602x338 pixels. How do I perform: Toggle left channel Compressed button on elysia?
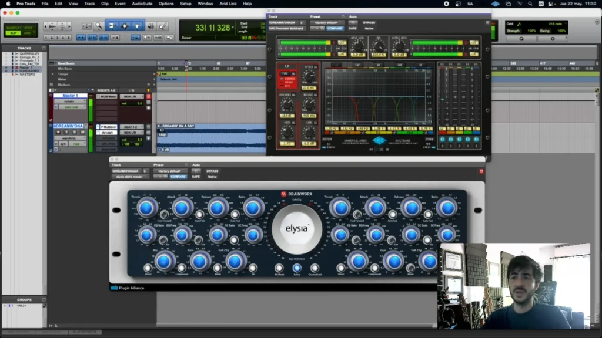click(182, 268)
